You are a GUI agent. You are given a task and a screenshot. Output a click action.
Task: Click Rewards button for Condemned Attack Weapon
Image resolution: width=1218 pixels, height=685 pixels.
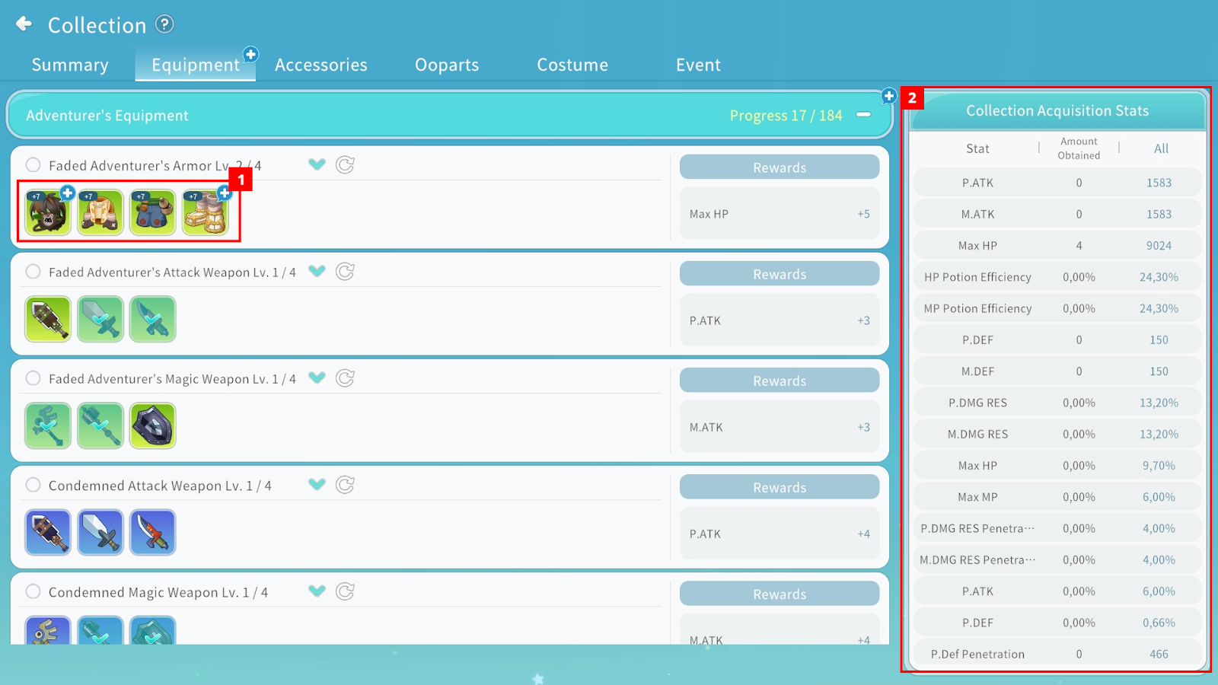pos(779,487)
